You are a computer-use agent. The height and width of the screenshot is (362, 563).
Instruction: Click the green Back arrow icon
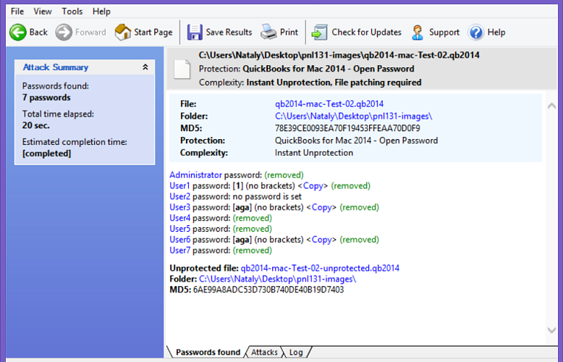tap(17, 33)
